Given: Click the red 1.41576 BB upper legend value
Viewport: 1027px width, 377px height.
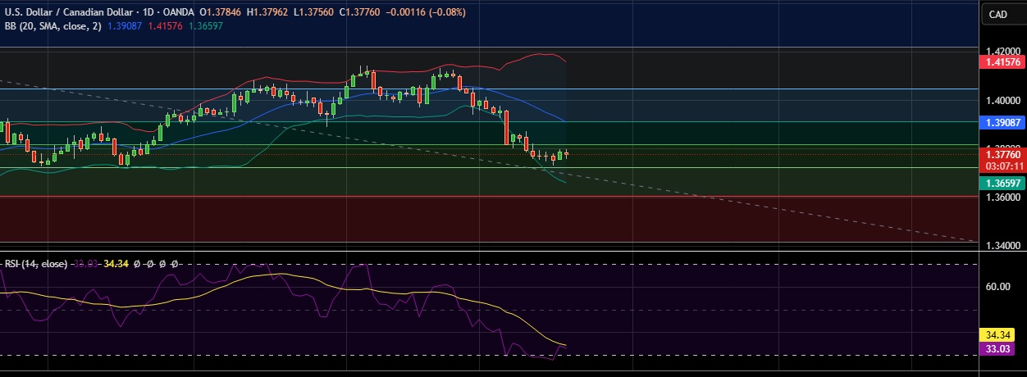Looking at the screenshot, I should (x=167, y=26).
